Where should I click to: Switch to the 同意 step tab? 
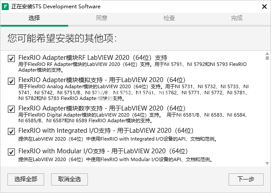(102, 18)
